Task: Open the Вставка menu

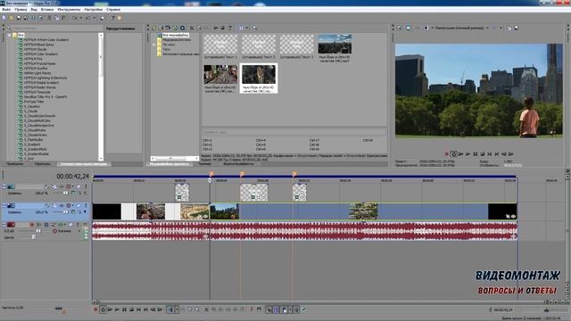Action: (47, 10)
